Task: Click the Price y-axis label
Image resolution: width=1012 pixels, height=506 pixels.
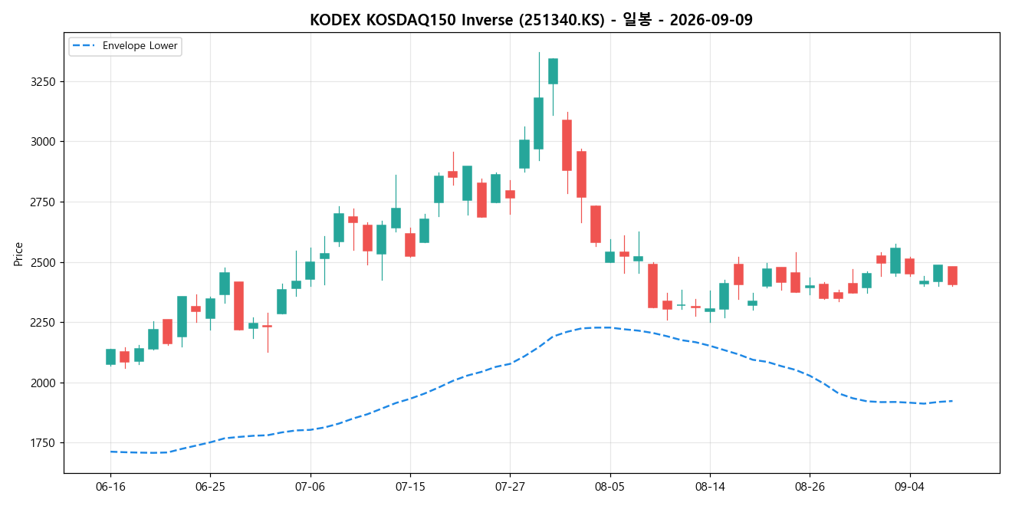Action: tap(18, 253)
